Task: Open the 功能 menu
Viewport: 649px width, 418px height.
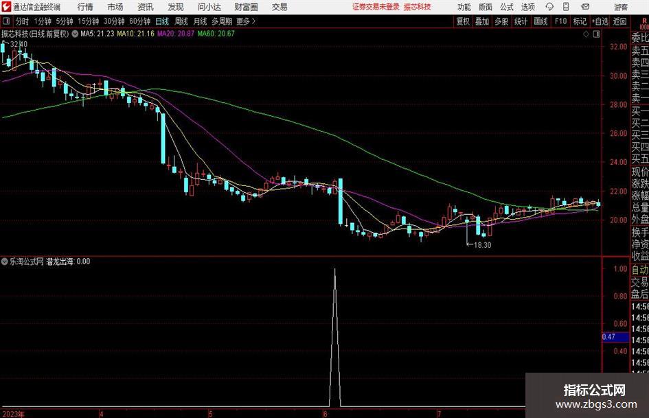Action: [x=464, y=7]
